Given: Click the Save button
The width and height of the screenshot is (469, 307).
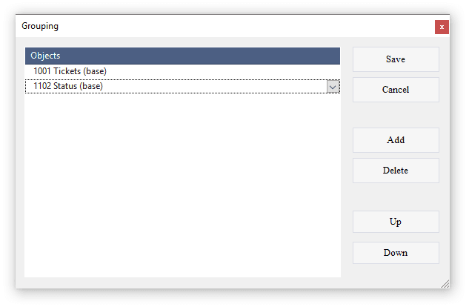Looking at the screenshot, I should [x=396, y=59].
